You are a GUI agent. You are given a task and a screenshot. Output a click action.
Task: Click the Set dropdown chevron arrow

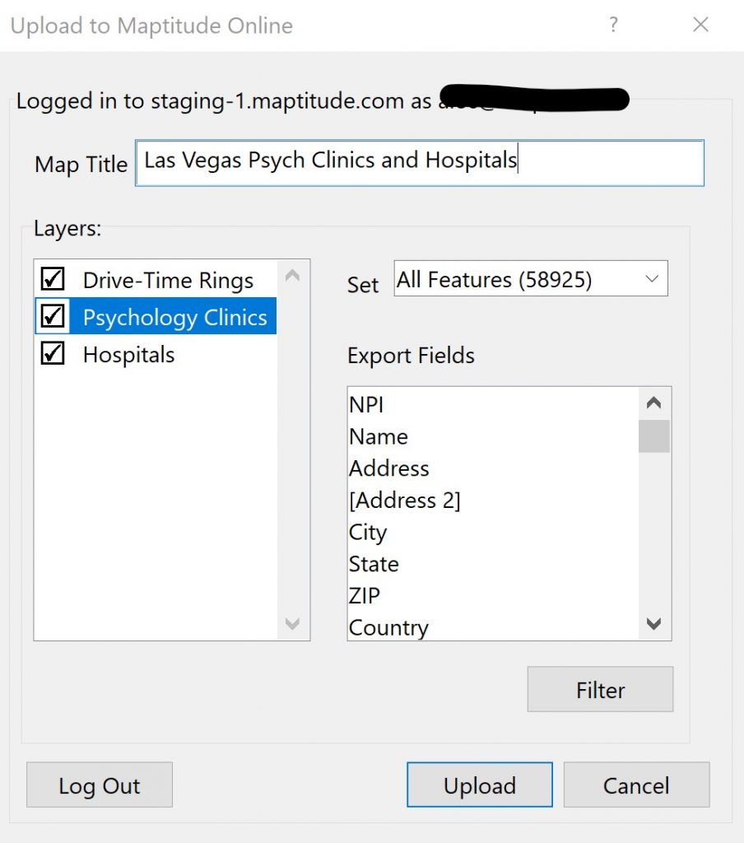click(x=653, y=278)
